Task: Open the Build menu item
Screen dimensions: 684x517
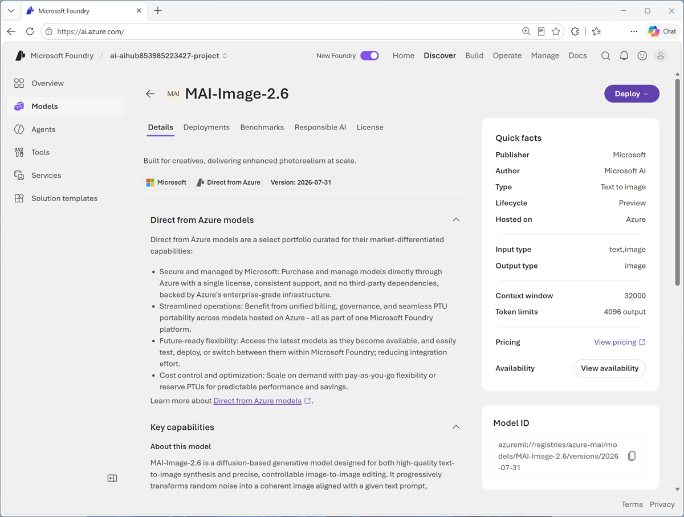Action: pyautogui.click(x=474, y=56)
